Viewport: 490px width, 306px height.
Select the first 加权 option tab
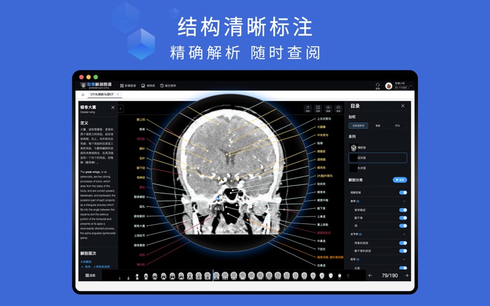coord(358,125)
